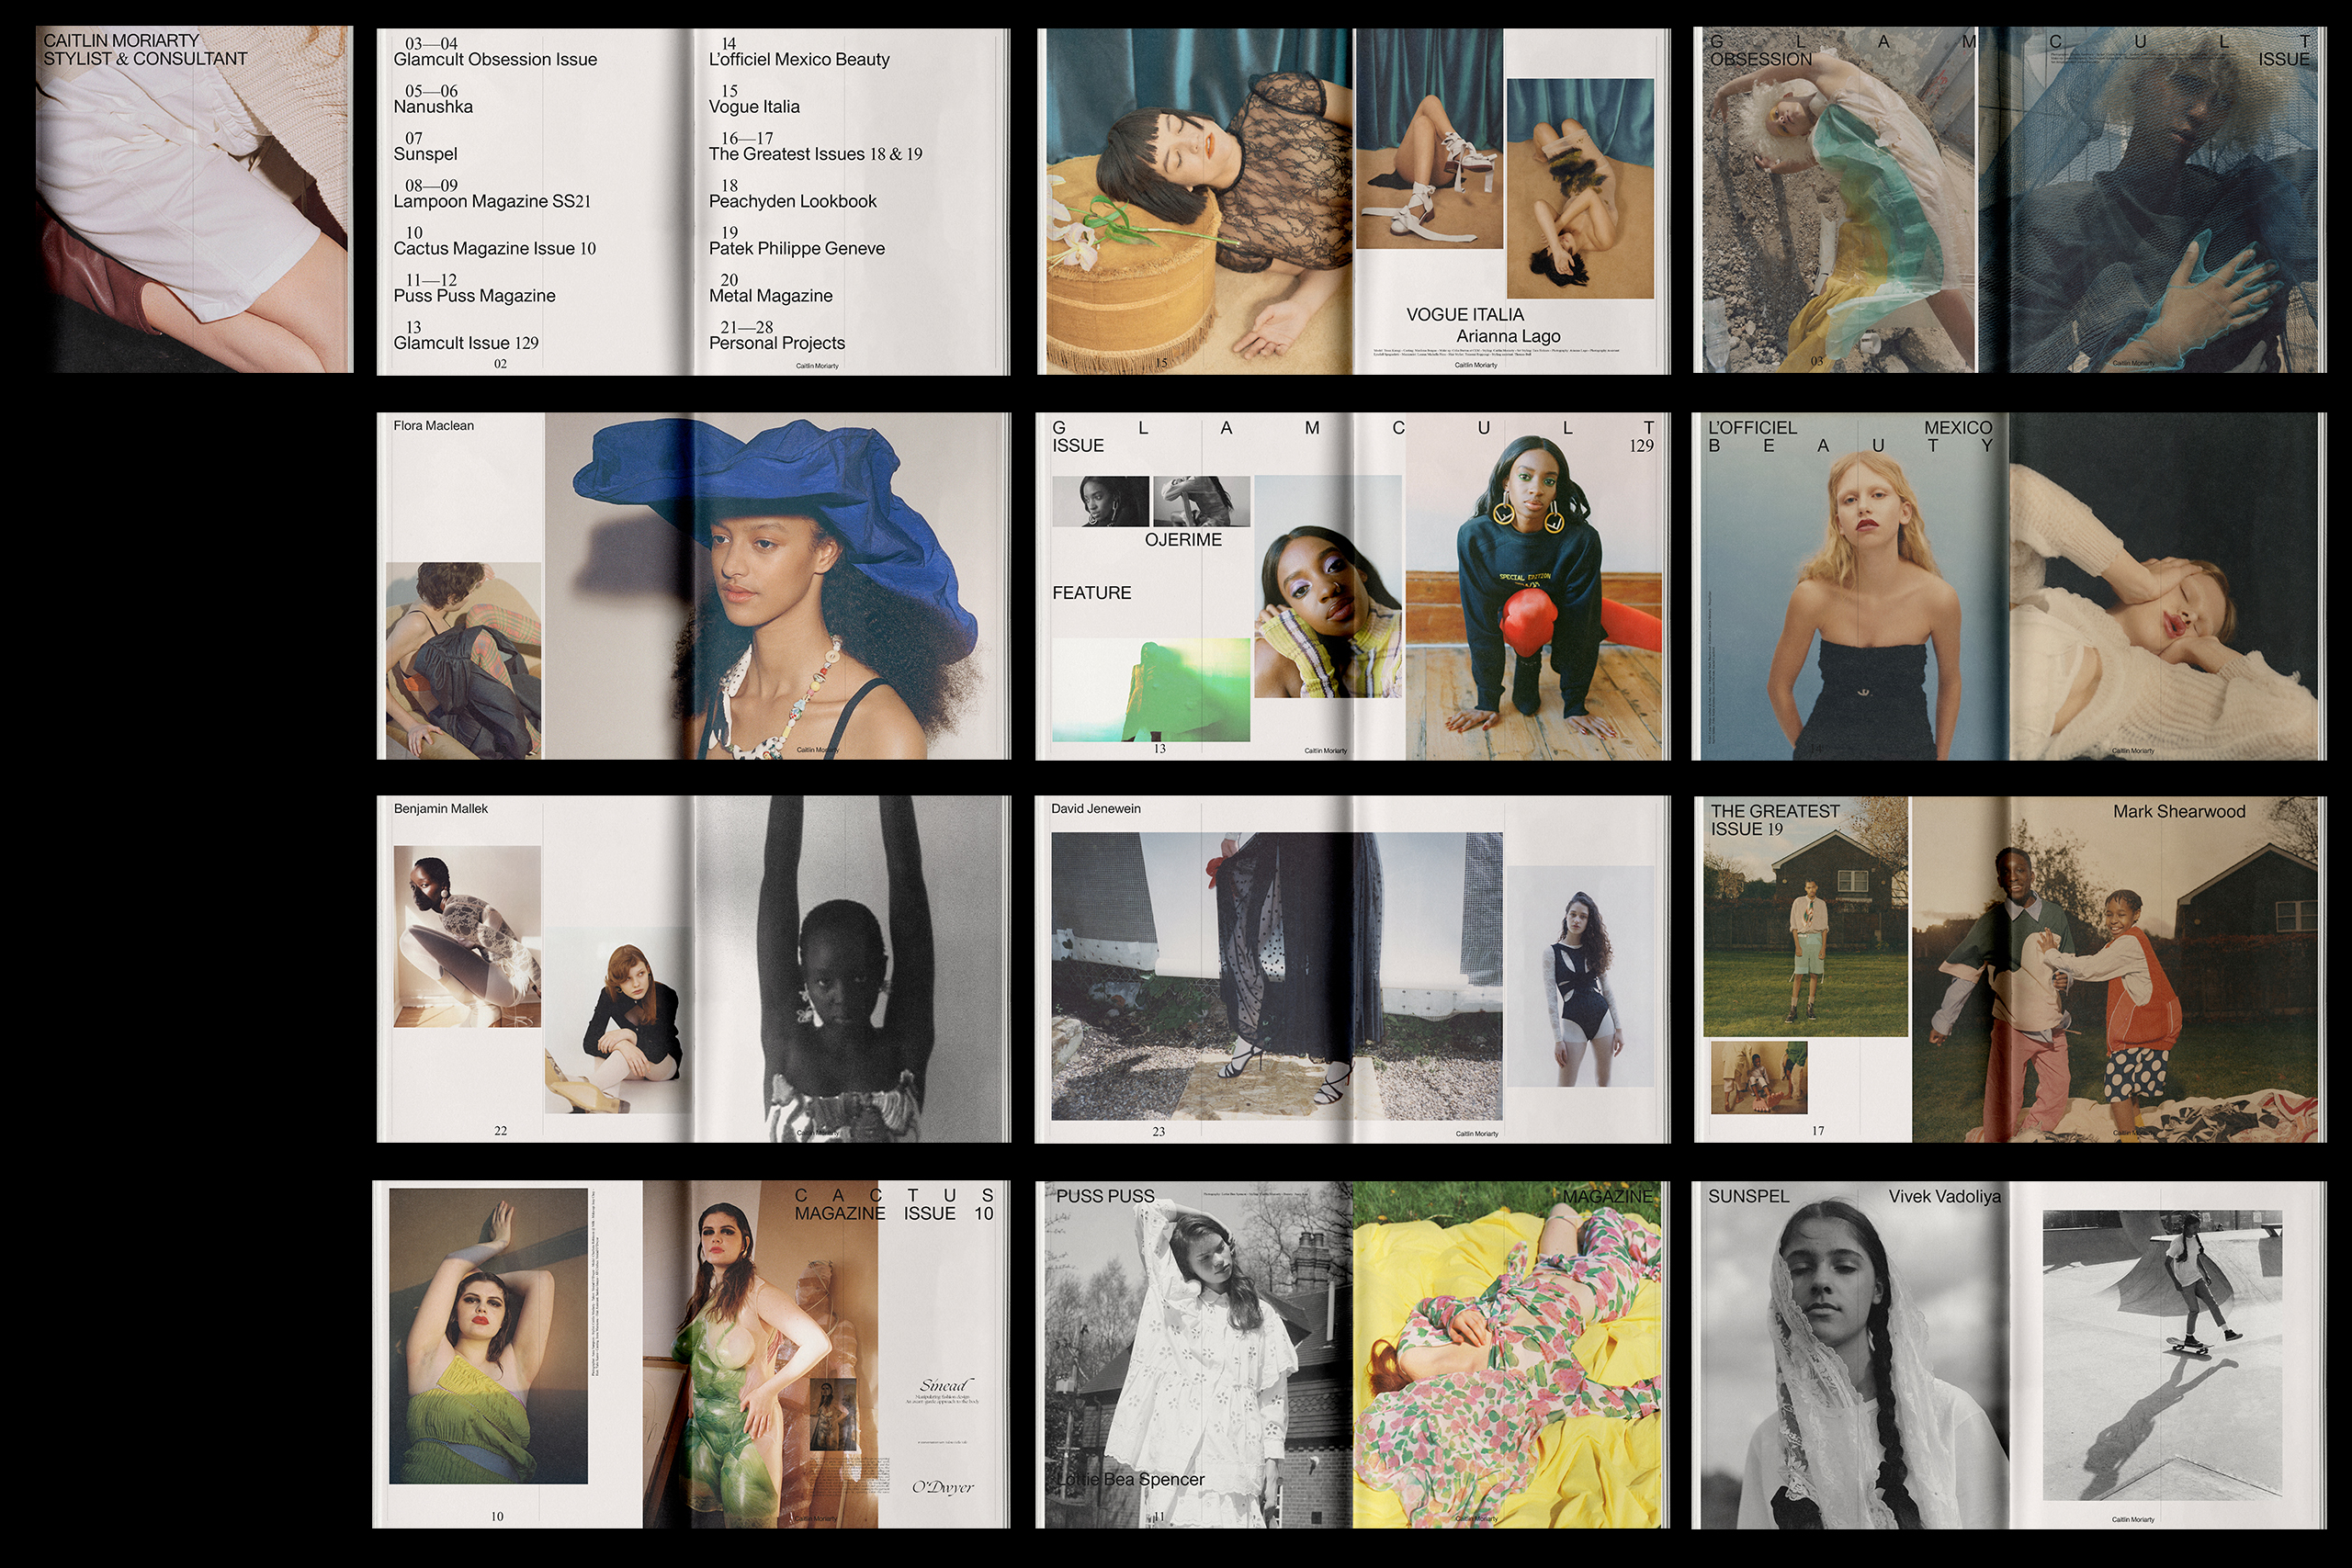Open the Caitlin Moriarty cover page thumbnail
This screenshot has height=1568, width=2352.
click(195, 200)
